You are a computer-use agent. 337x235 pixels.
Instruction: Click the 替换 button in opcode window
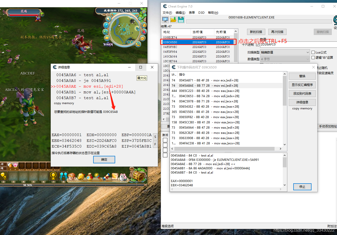(x=302, y=76)
